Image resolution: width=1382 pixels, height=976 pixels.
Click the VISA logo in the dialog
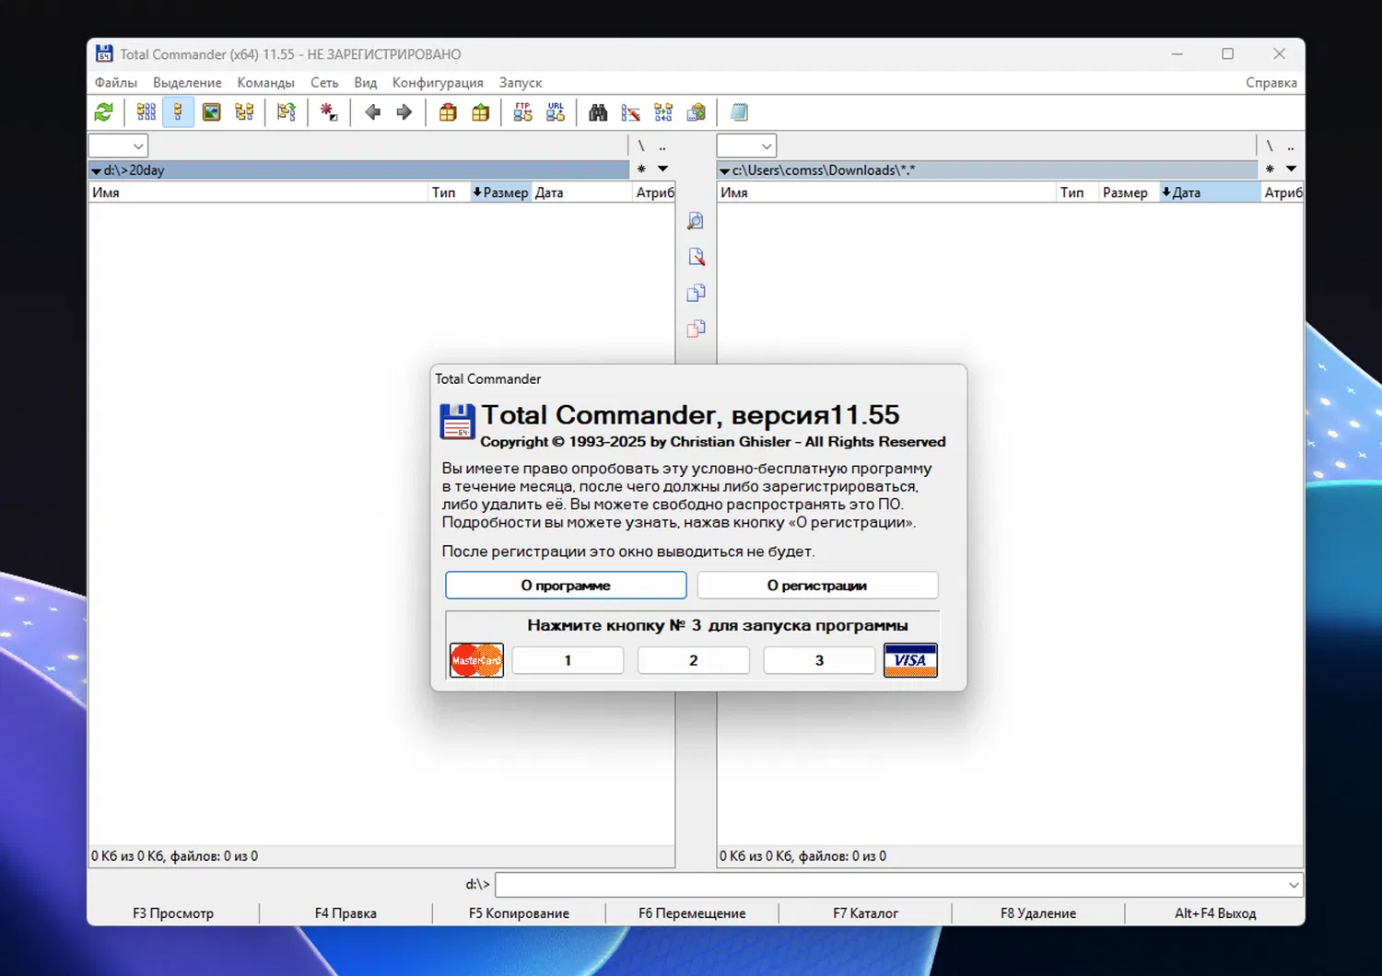click(910, 660)
